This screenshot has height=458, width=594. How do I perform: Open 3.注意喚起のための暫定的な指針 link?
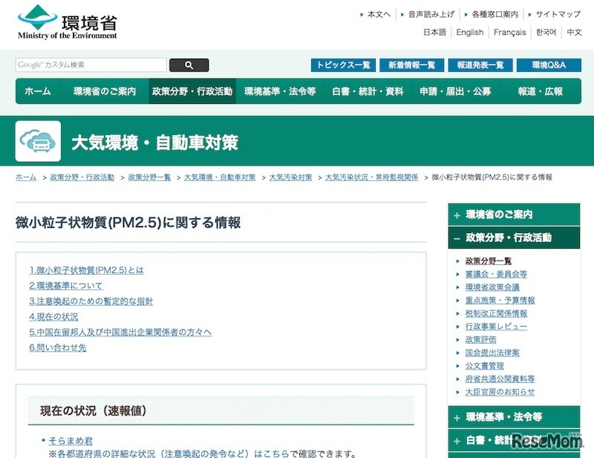[91, 301]
